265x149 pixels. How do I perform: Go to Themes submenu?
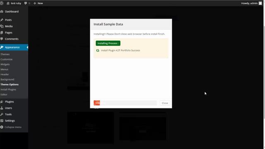5,54
